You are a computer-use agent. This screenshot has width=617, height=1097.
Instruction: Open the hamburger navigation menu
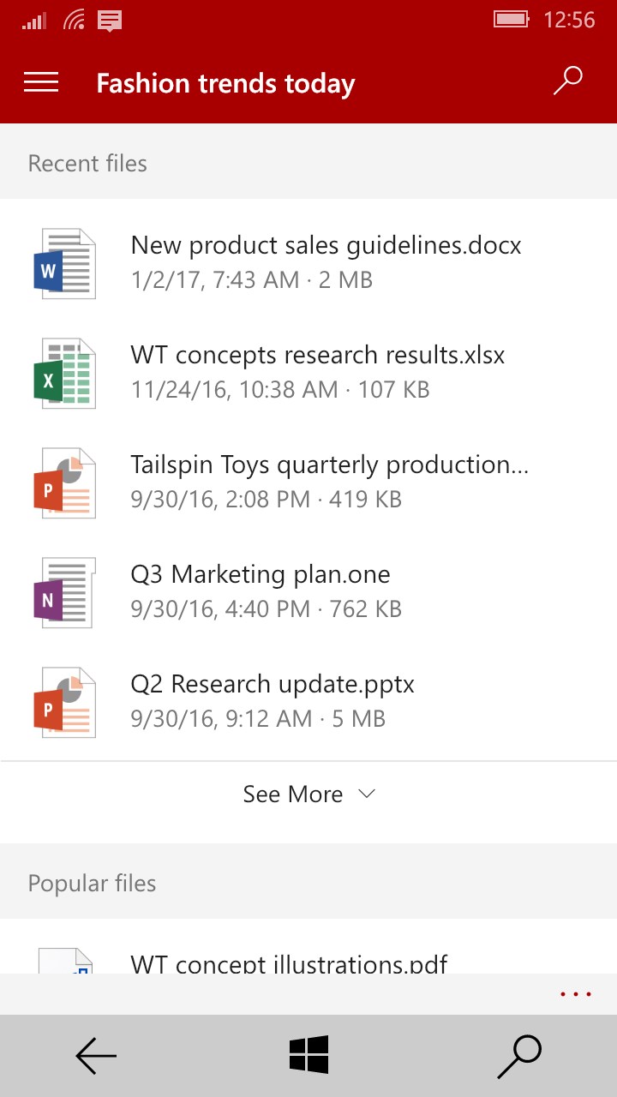(40, 82)
